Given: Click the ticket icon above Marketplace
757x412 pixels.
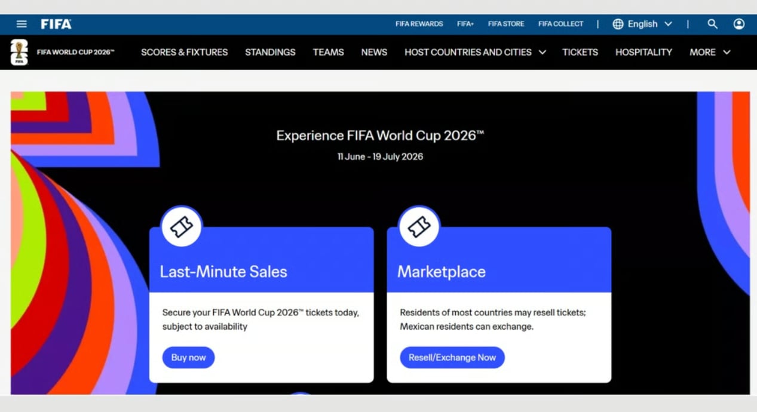Looking at the screenshot, I should pyautogui.click(x=419, y=226).
